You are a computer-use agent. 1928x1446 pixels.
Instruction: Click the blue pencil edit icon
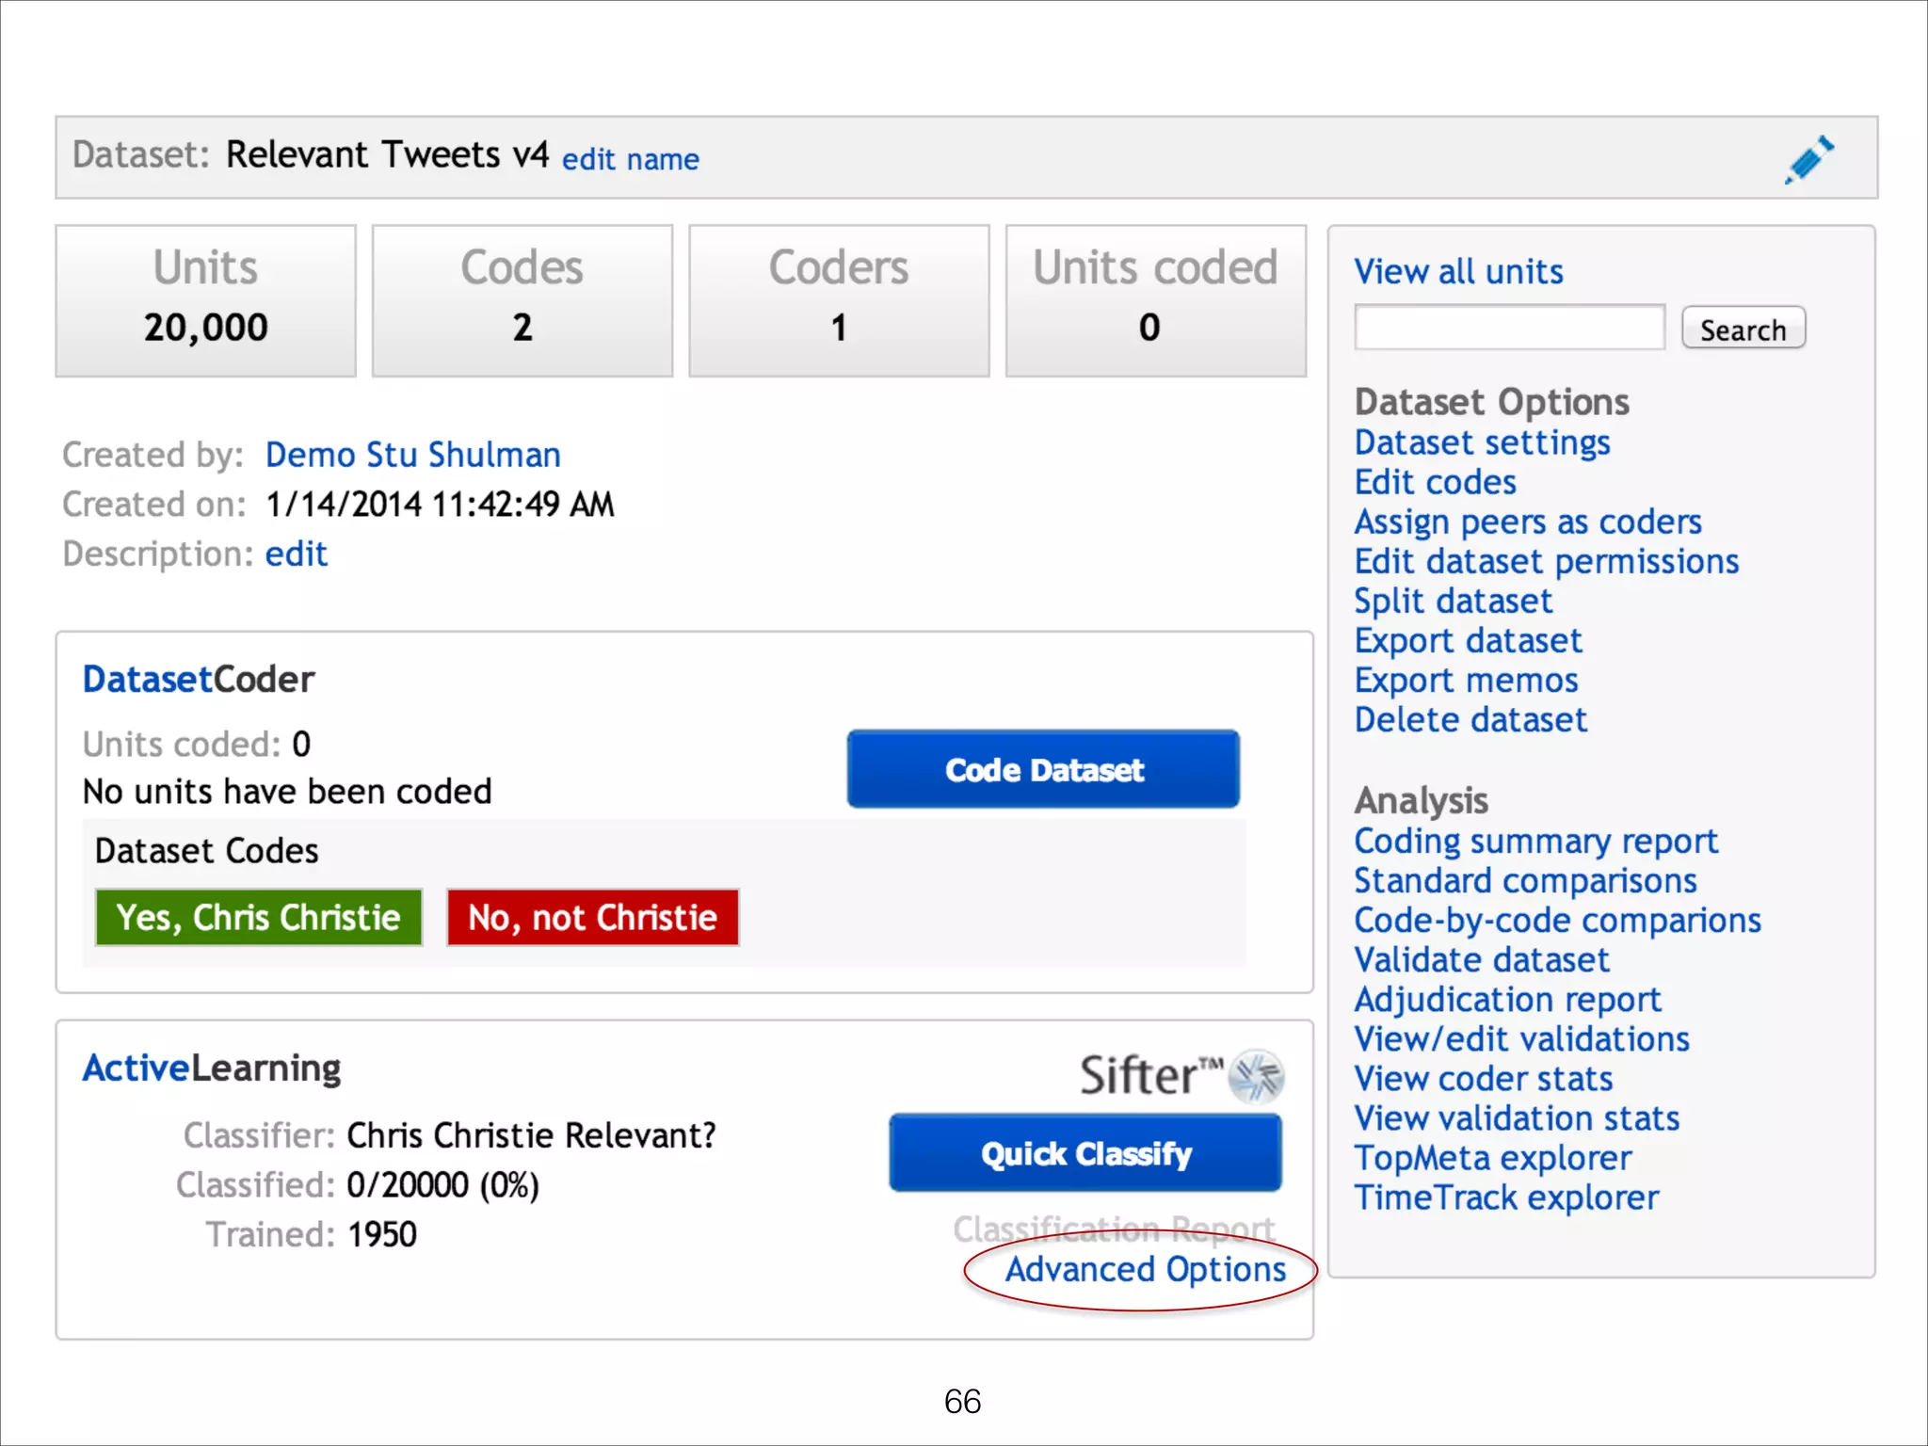tap(1809, 159)
